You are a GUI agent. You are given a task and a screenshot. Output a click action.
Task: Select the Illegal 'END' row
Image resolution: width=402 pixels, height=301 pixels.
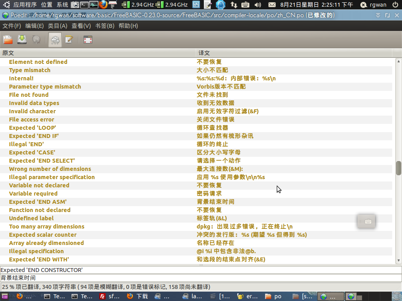pyautogui.click(x=196, y=144)
